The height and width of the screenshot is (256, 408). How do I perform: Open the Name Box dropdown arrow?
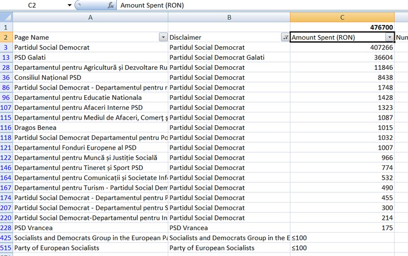(69, 5)
